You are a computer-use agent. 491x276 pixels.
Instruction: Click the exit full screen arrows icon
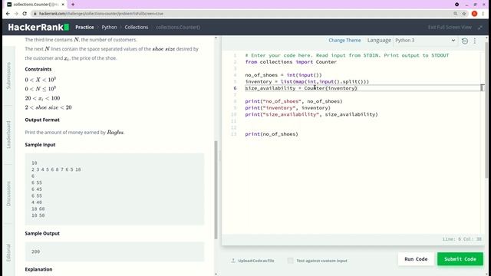point(480,28)
